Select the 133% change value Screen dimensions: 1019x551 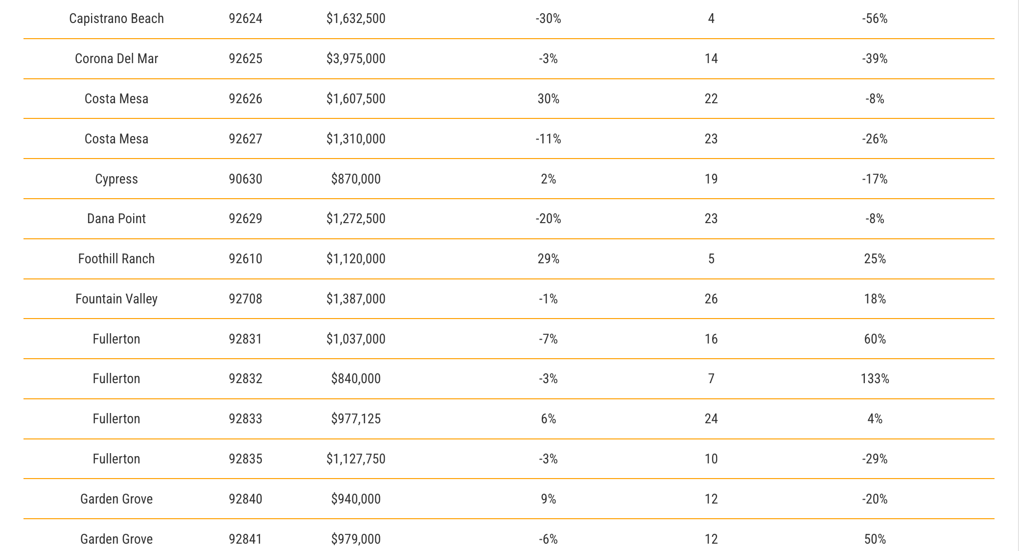click(875, 379)
